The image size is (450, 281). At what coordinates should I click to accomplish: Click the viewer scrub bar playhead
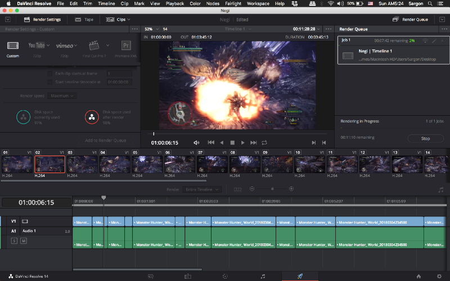pos(154,134)
